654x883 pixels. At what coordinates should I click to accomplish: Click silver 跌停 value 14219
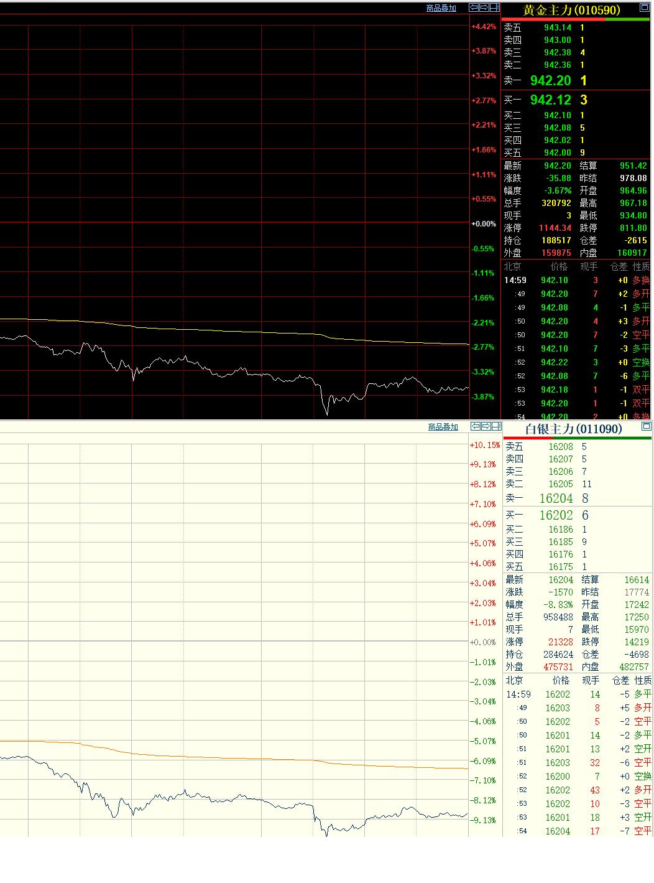pyautogui.click(x=637, y=642)
